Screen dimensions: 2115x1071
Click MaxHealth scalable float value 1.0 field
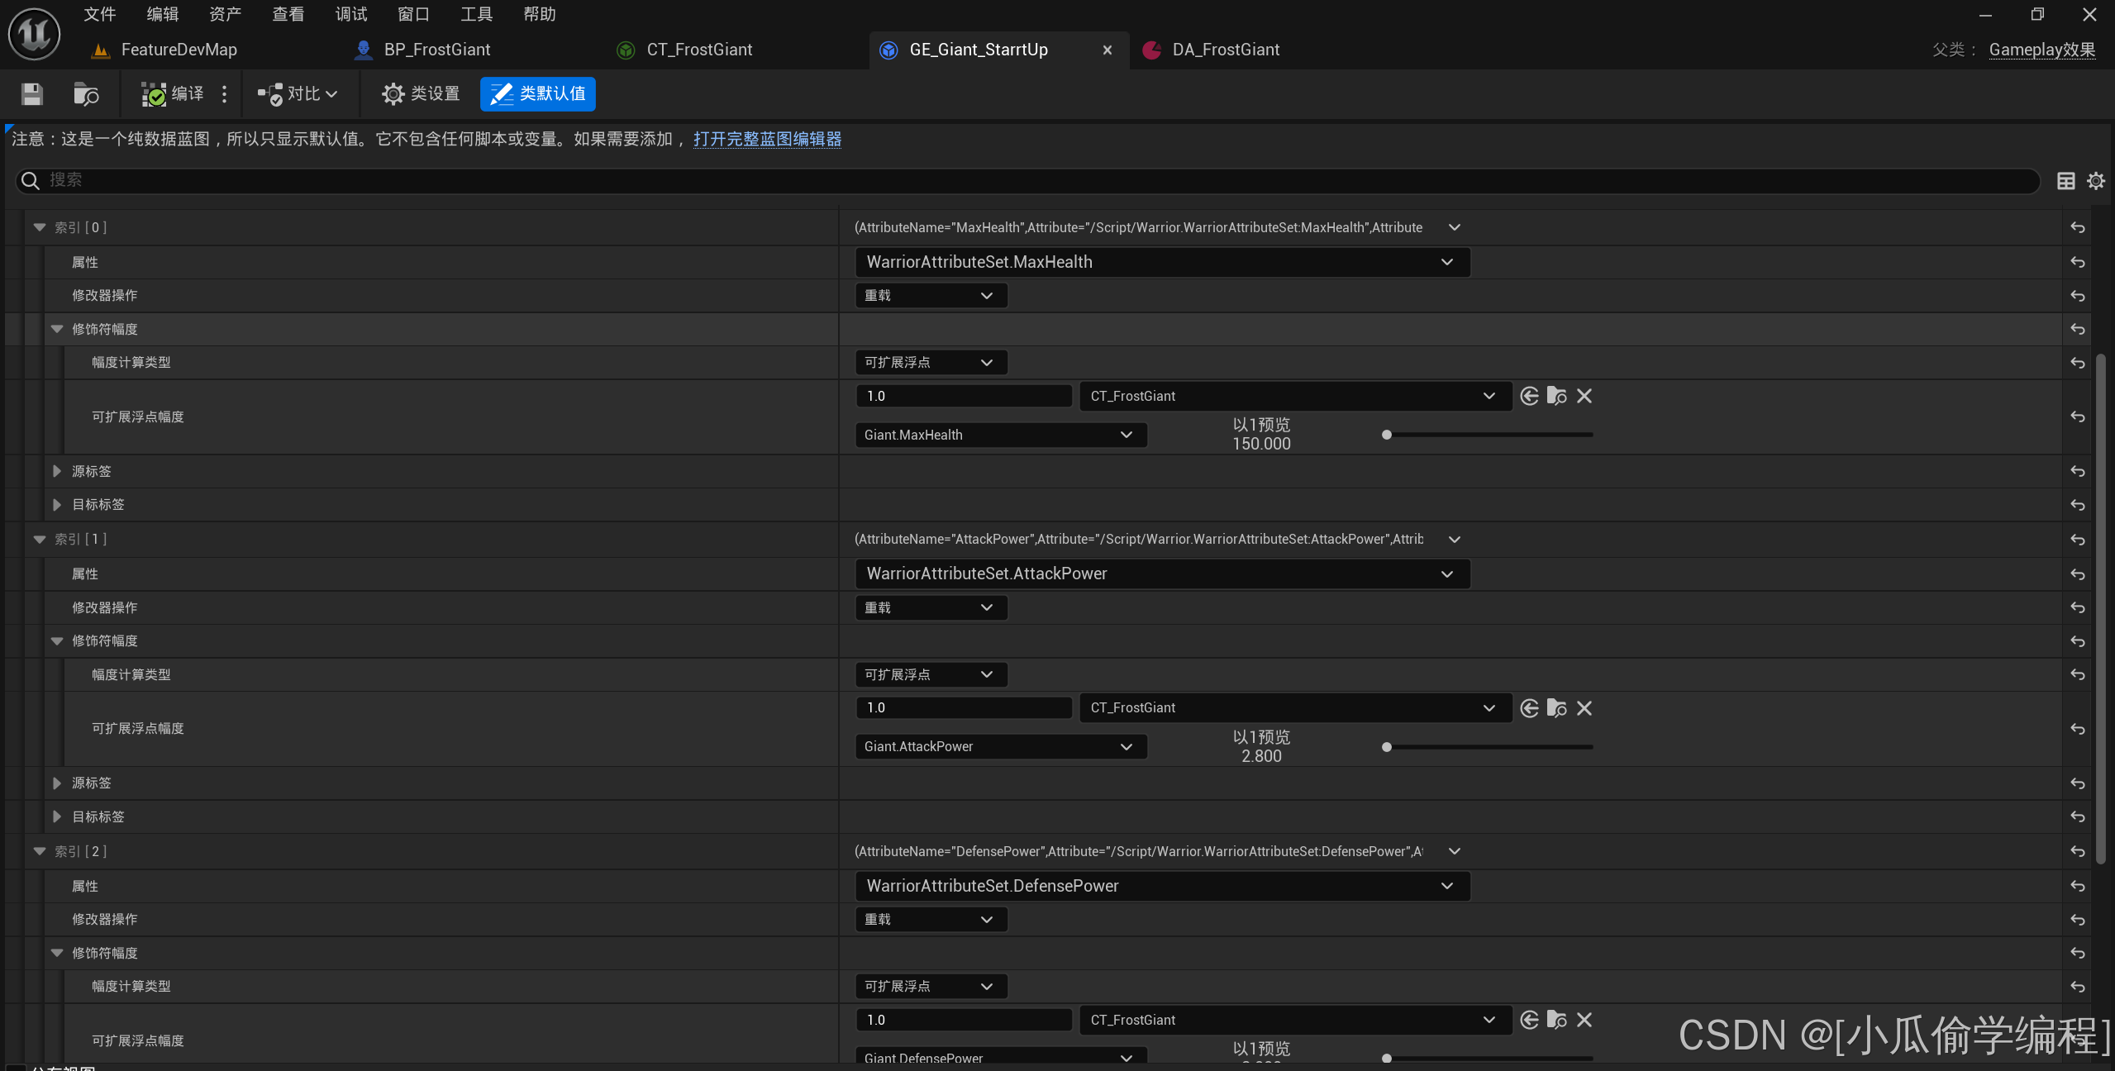click(x=964, y=396)
